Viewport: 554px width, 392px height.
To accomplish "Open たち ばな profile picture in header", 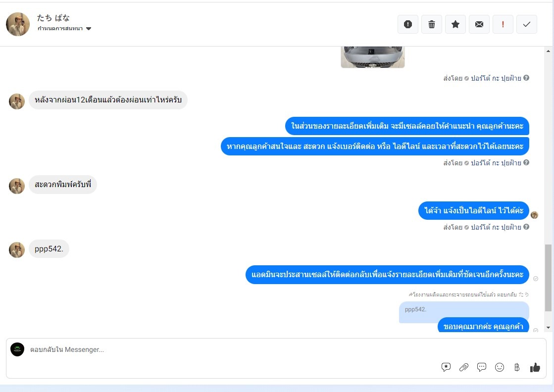I will [18, 24].
